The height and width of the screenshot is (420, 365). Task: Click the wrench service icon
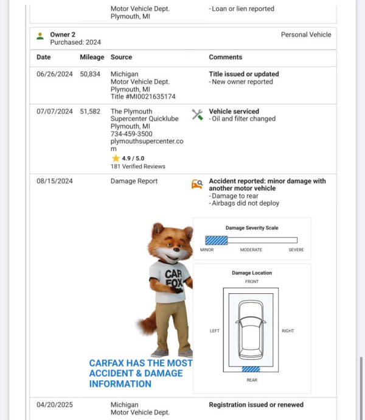[x=197, y=115]
